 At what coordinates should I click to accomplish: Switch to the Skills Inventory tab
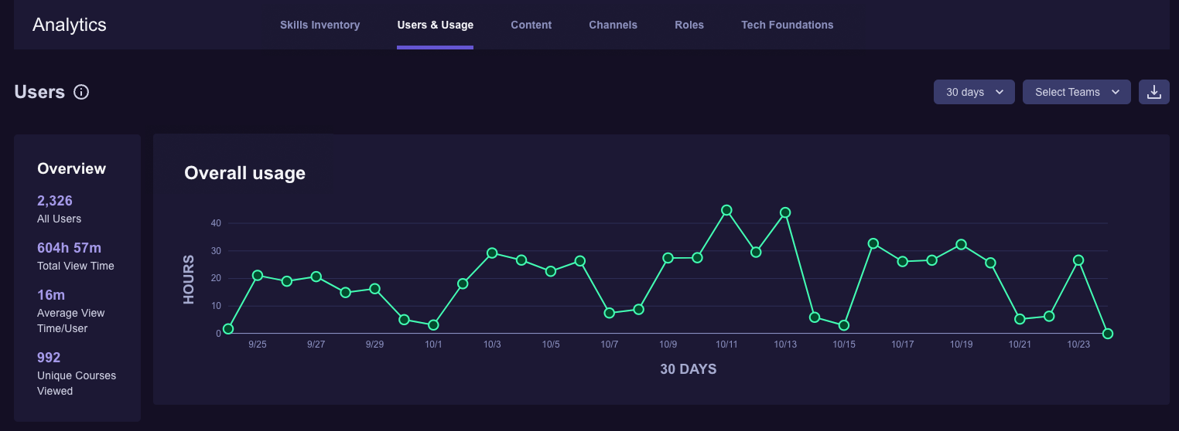click(x=320, y=25)
